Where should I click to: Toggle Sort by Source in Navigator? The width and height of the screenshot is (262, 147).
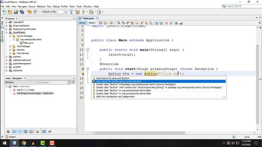(50, 131)
